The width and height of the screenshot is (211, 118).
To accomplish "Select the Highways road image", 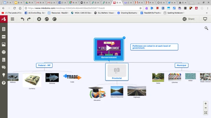I will coord(137,91).
